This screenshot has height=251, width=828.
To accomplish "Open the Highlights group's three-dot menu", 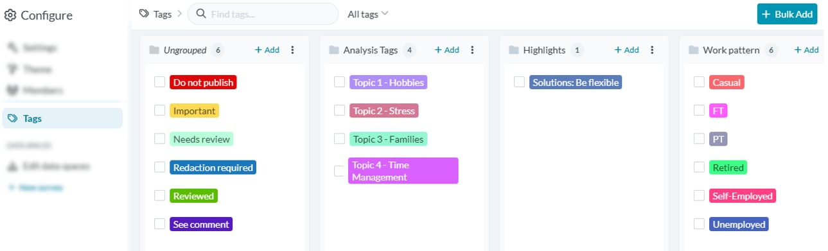I will pos(652,49).
